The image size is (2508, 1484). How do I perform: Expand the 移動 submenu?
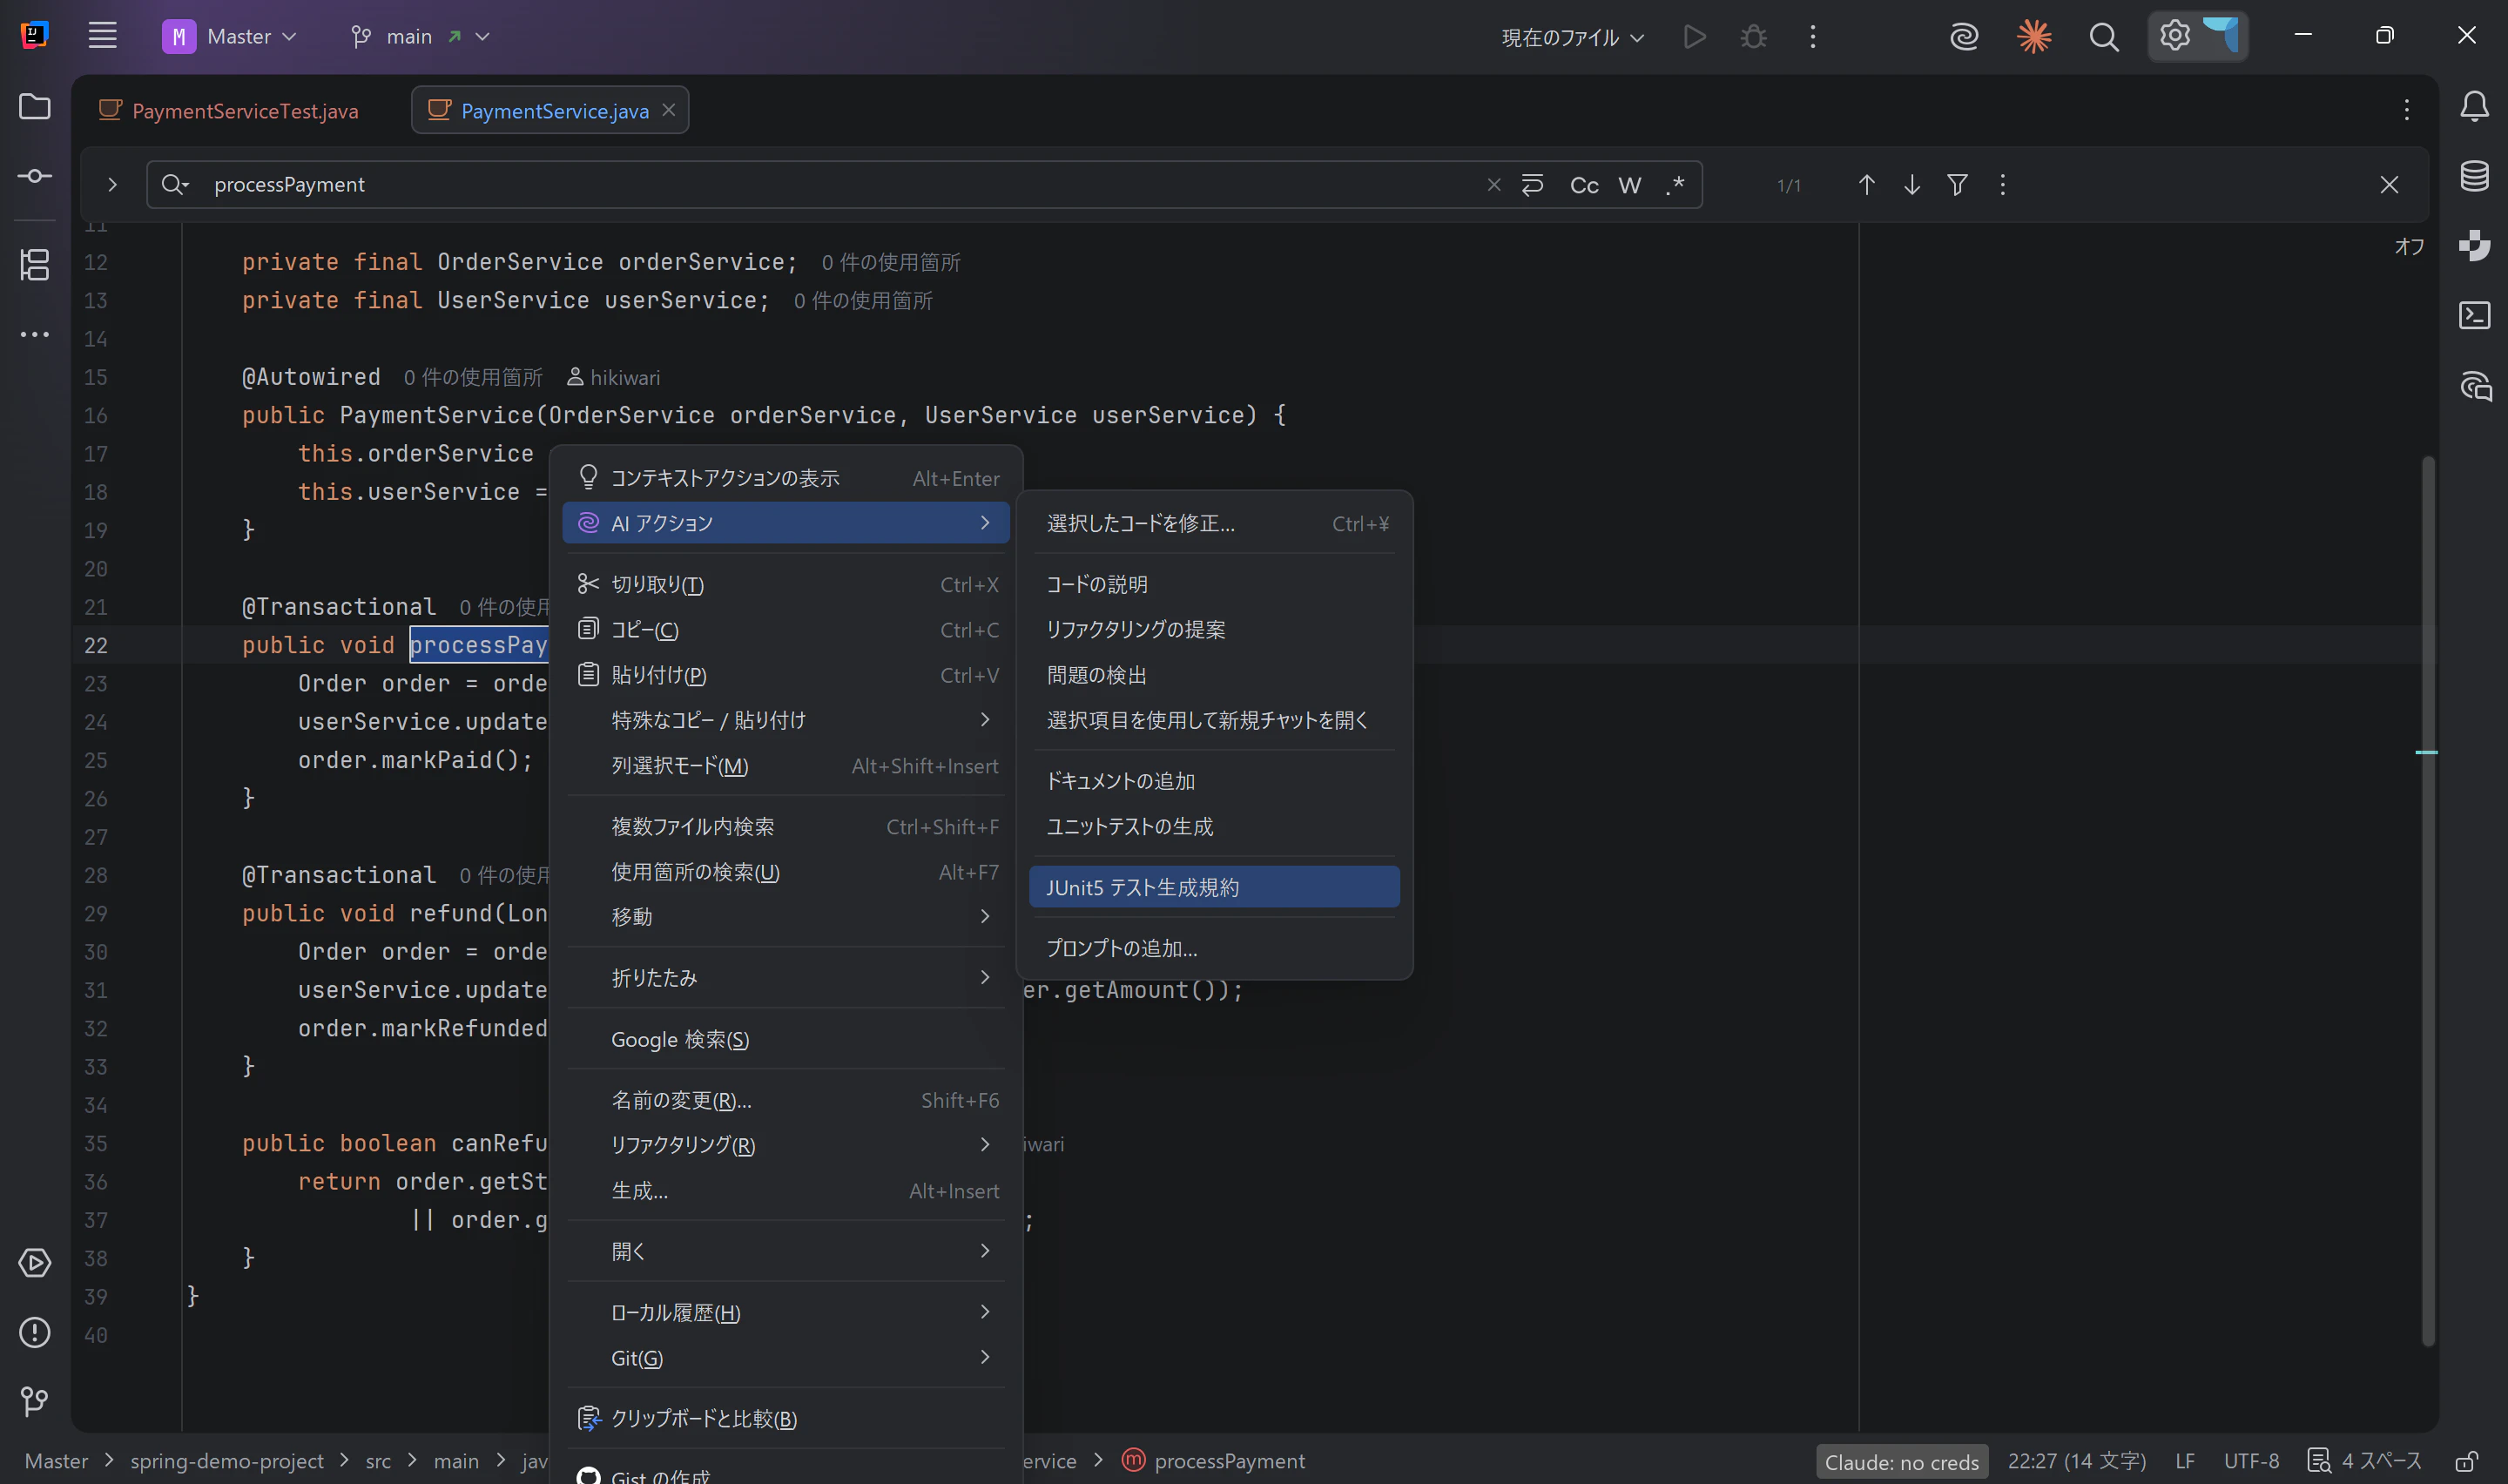(785, 916)
